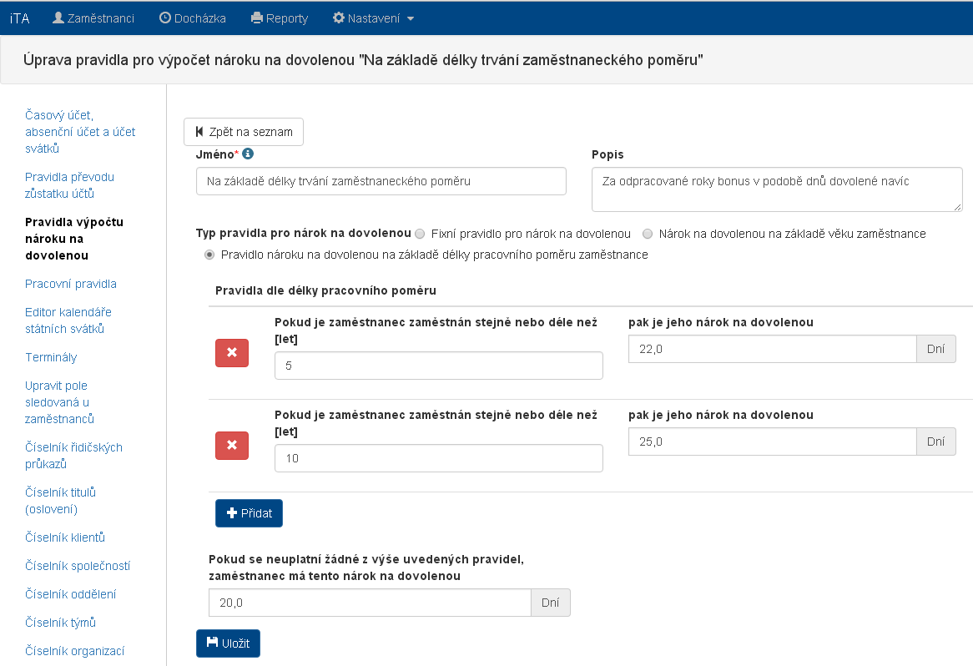Focus the Popis description textarea

tap(776, 189)
